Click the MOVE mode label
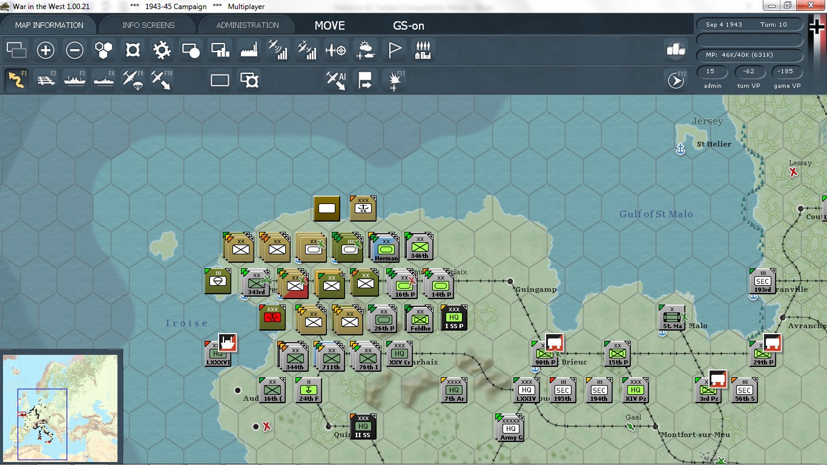This screenshot has height=465, width=827. click(x=330, y=25)
